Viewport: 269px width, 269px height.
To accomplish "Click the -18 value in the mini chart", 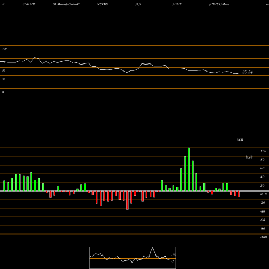I will coord(174,255).
